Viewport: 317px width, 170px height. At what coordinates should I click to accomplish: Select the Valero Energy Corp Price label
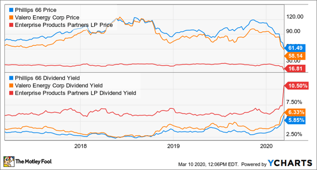tap(47, 18)
